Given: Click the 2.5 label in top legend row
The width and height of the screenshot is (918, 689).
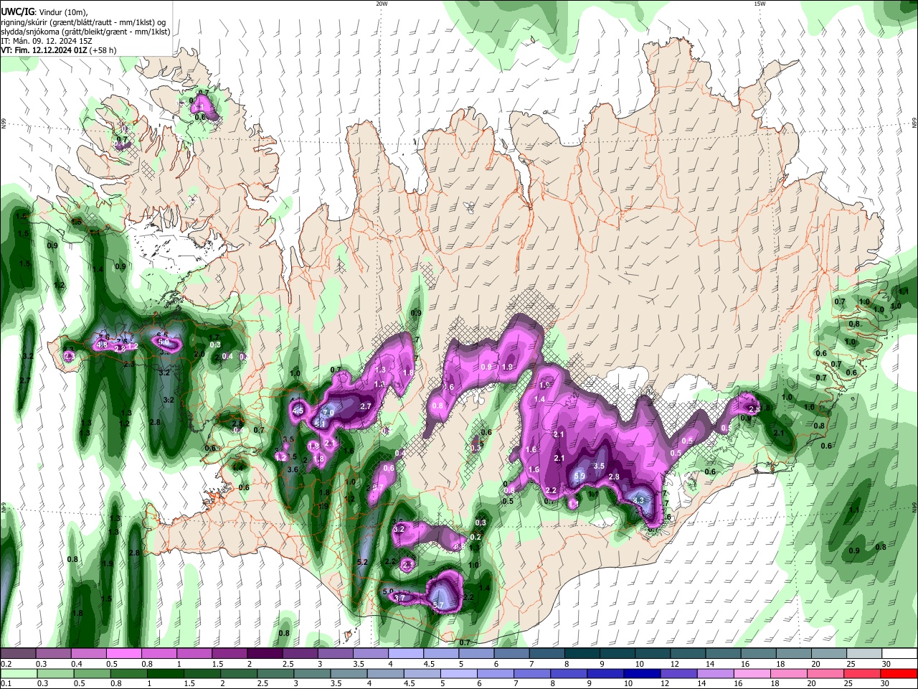Looking at the screenshot, I should coord(288,664).
